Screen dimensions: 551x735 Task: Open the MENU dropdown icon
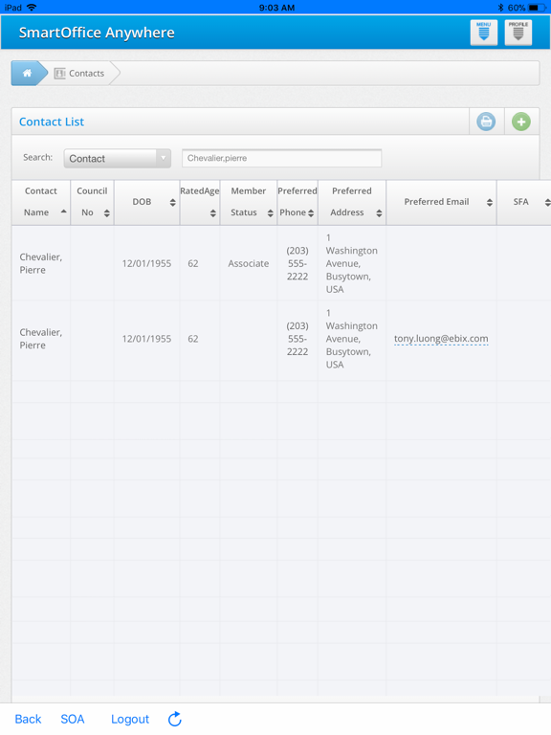(483, 33)
